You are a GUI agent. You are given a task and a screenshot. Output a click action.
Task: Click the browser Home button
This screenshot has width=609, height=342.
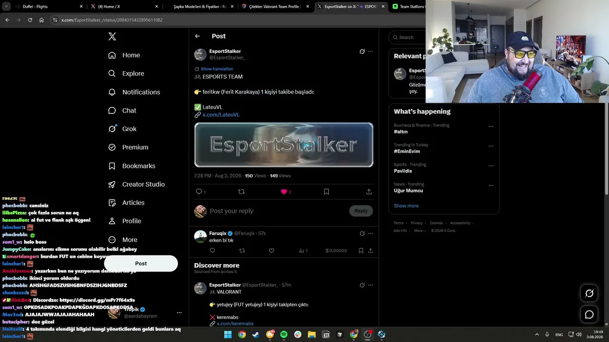pyautogui.click(x=41, y=20)
